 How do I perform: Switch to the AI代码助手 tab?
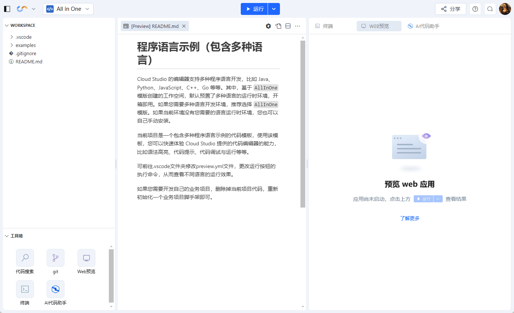click(423, 26)
